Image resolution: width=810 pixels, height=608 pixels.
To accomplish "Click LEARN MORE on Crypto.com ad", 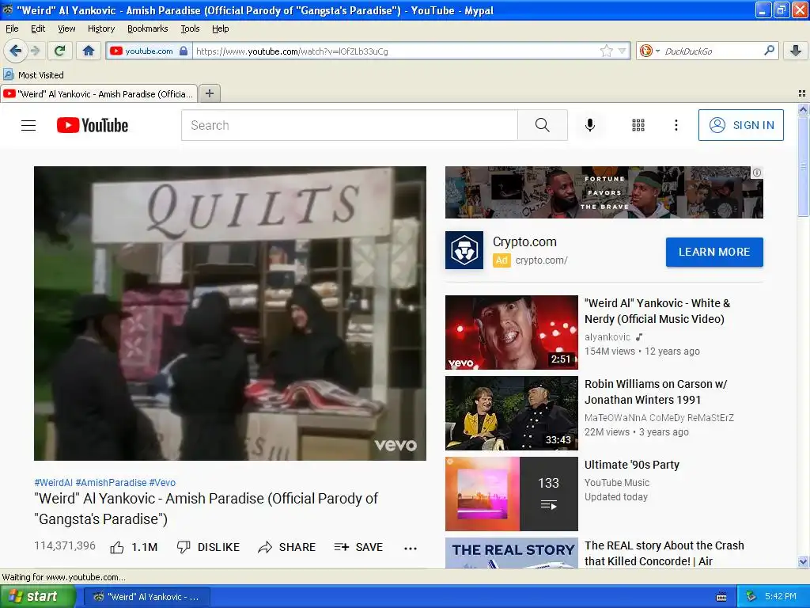I will (714, 252).
